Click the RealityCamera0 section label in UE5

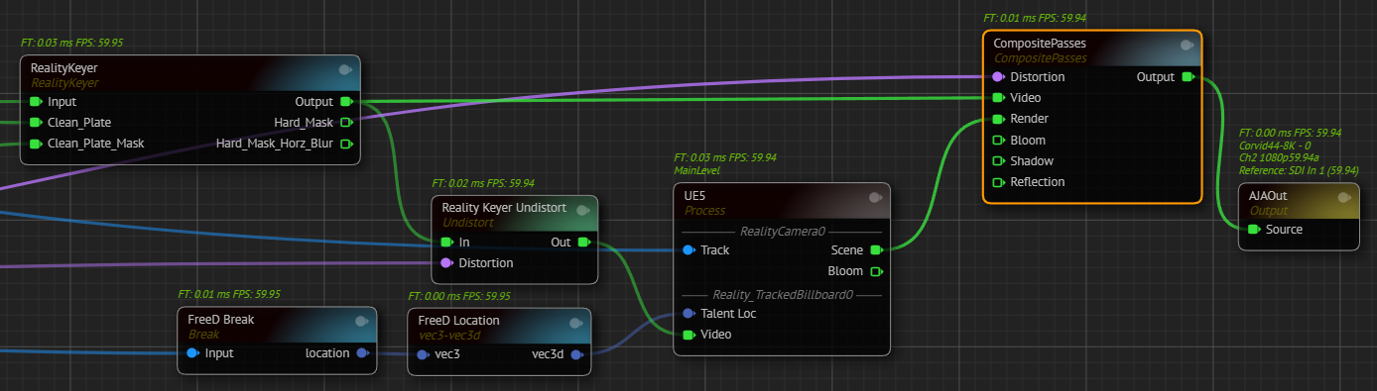click(x=783, y=231)
